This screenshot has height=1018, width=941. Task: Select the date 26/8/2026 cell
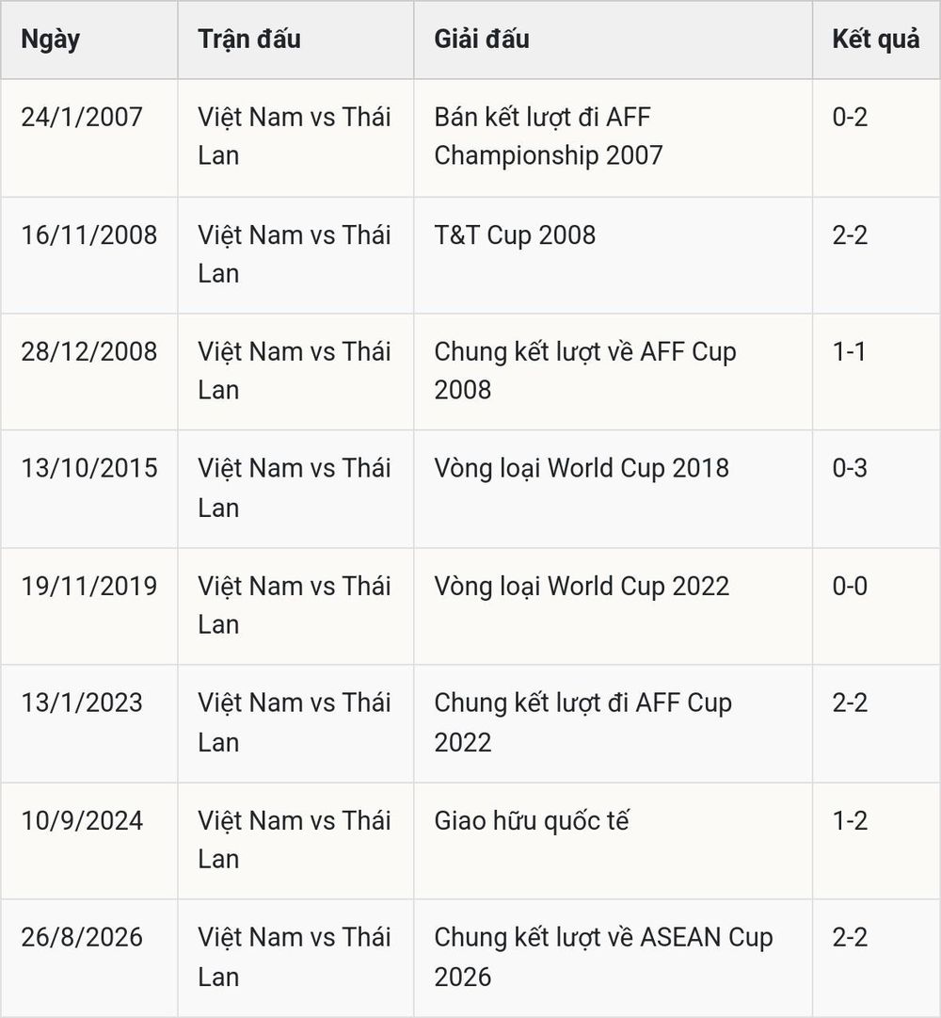click(x=89, y=959)
